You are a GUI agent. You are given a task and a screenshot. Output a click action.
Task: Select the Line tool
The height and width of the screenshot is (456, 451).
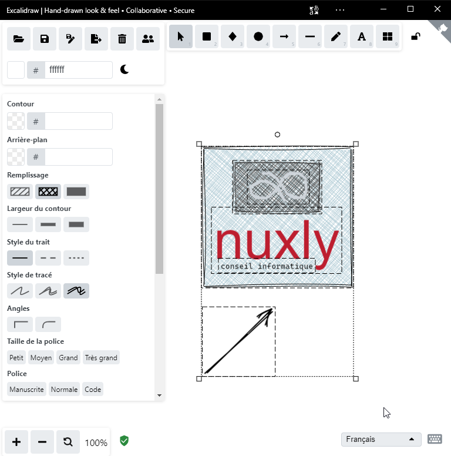pos(310,36)
